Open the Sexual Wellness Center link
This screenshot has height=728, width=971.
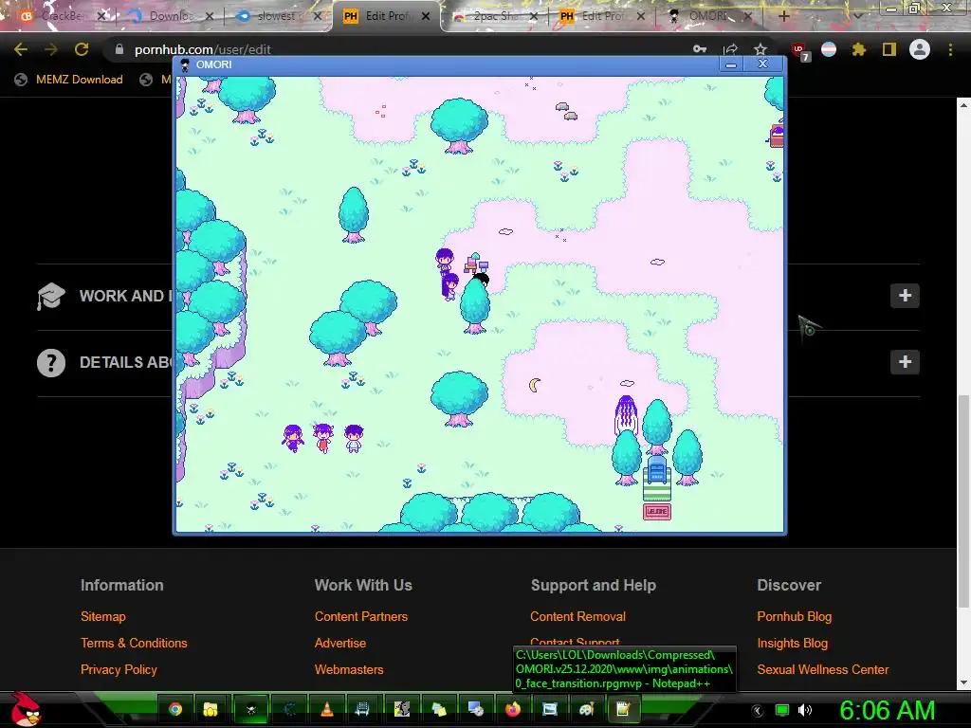tap(822, 670)
